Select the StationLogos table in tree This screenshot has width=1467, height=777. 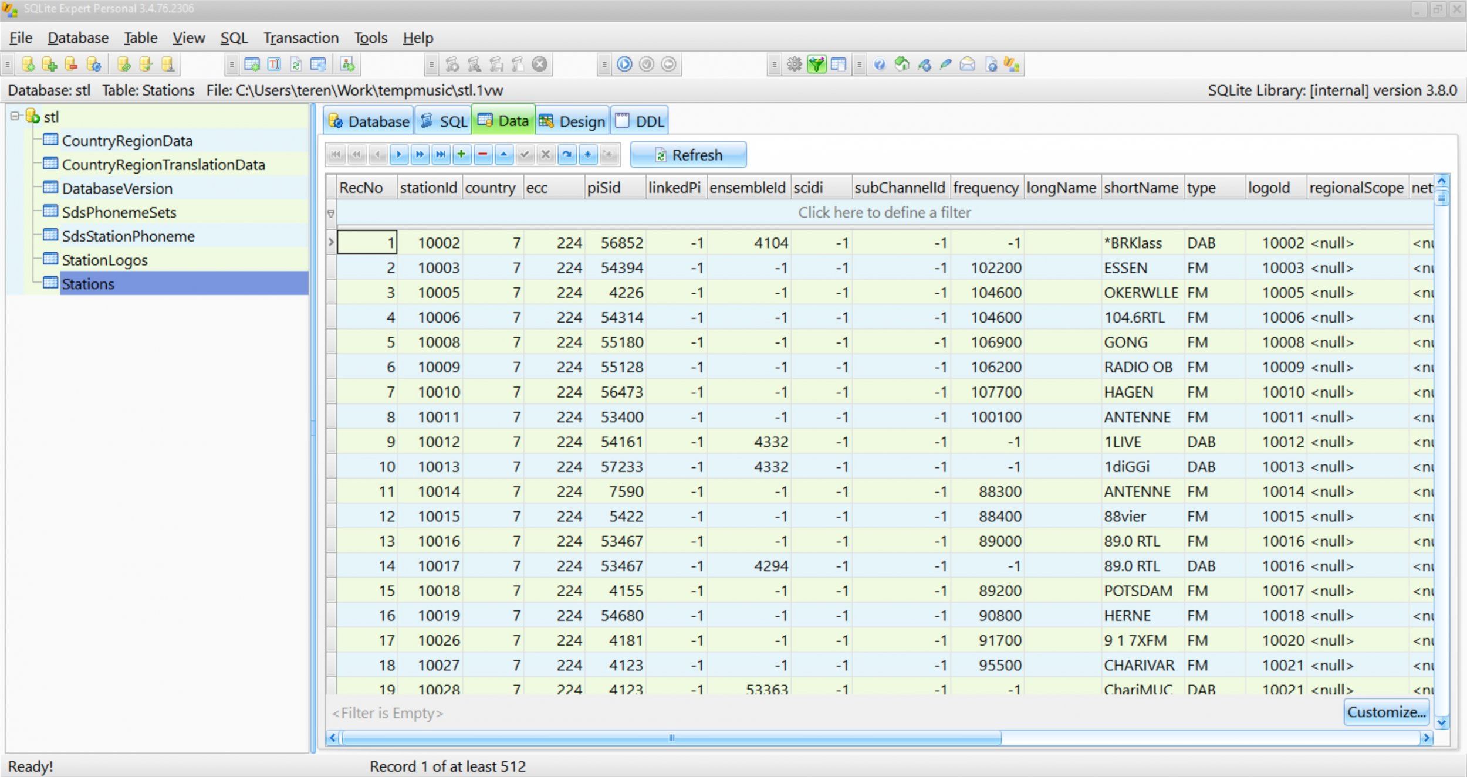click(104, 260)
